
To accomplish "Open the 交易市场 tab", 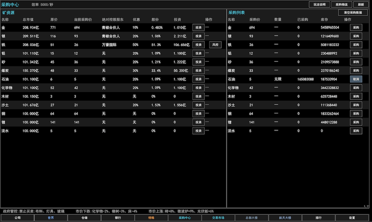I will (x=218, y=218).
